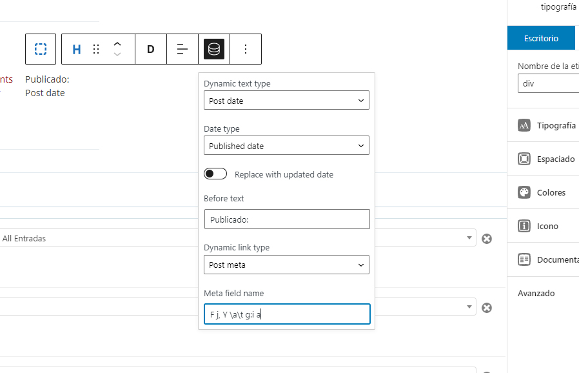Open the Date type dropdown
This screenshot has width=579, height=373.
pyautogui.click(x=286, y=145)
